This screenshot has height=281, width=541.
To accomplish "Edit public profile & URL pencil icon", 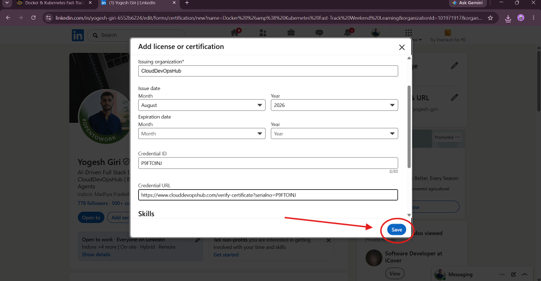I will [x=454, y=97].
